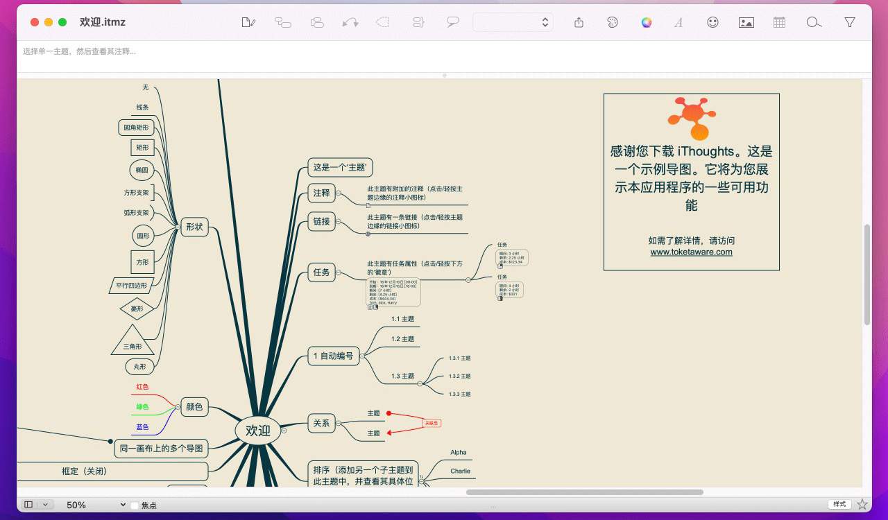Open the emoji icon picker
The image size is (888, 520).
tap(712, 22)
